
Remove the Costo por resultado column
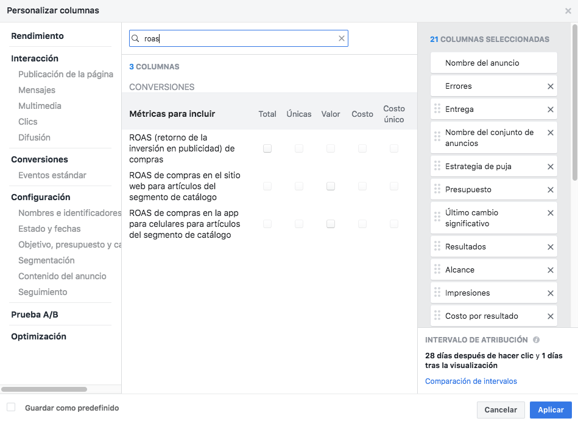click(551, 316)
